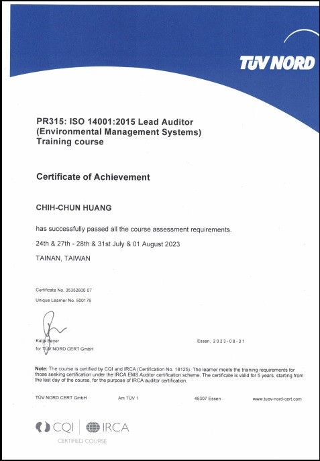Click the 'CERTIFIED COURSE' caption
320x461 pixels.
[x=83, y=441]
